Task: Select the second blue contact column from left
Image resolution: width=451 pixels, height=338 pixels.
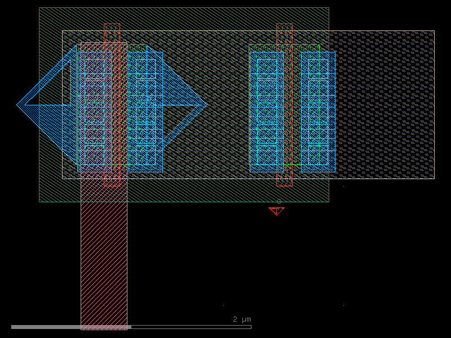Action: (x=145, y=112)
